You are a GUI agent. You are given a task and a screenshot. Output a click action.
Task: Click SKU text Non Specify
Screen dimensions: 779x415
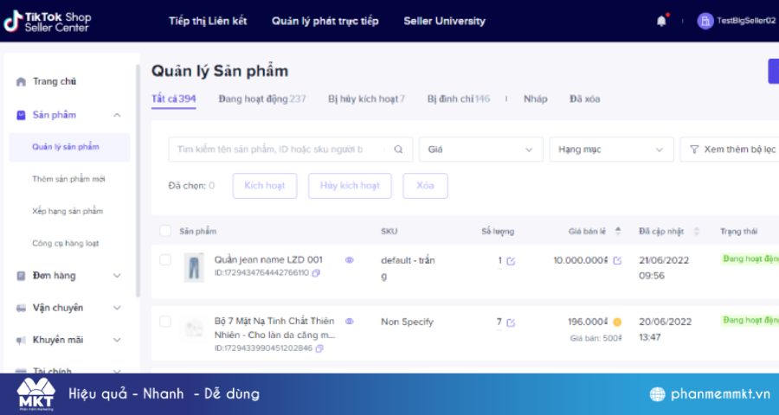tap(407, 322)
